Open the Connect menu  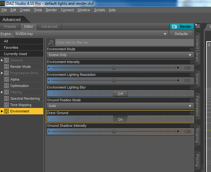[67, 10]
